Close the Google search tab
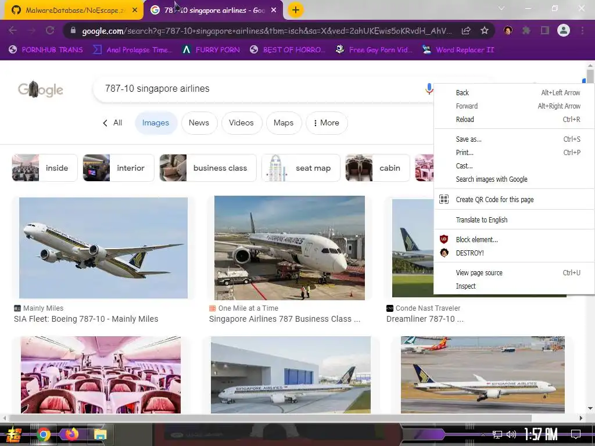Screen dimensions: 595x446 point(274,10)
